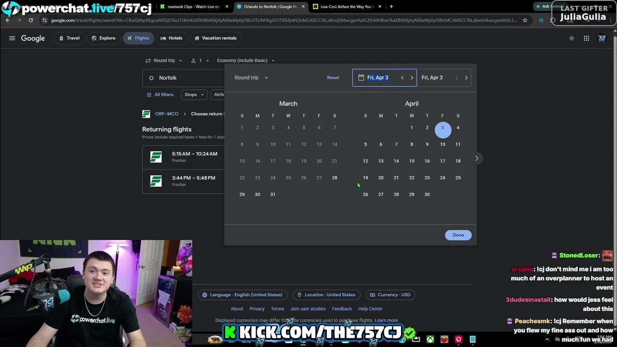Viewport: 617px width, 347px height.
Task: Select the Fri, Apr 3 return date field
Action: [x=432, y=78]
